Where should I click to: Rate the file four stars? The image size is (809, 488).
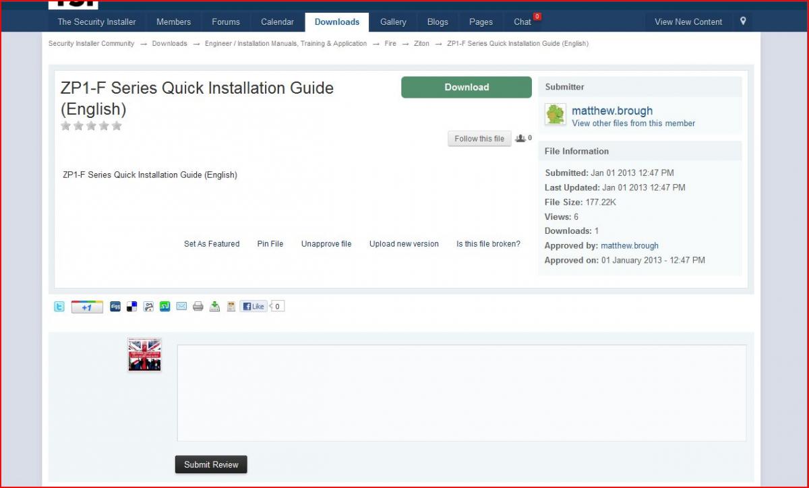coord(104,125)
